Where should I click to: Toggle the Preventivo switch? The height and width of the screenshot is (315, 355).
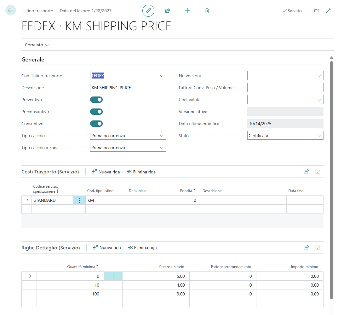point(96,100)
